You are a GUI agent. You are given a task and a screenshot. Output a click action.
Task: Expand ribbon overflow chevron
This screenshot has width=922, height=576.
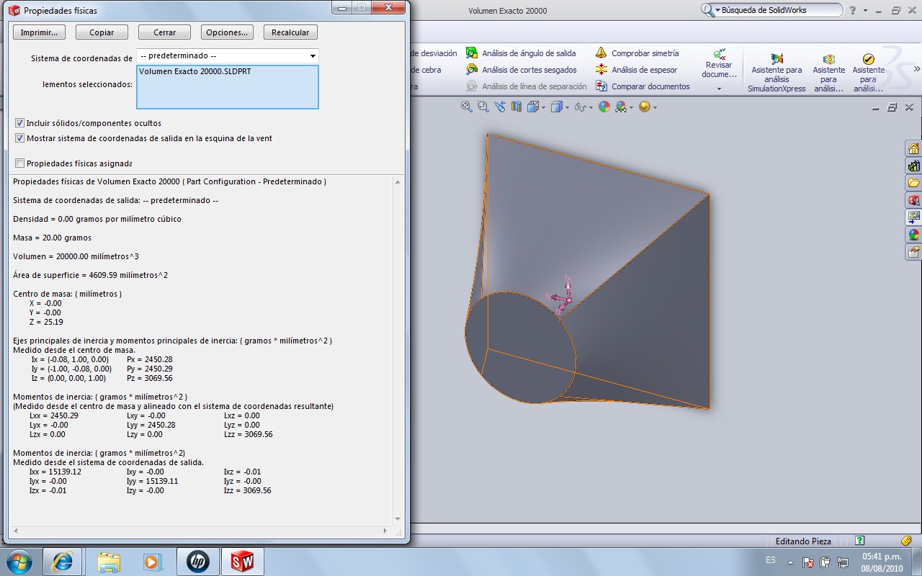pos(917,70)
